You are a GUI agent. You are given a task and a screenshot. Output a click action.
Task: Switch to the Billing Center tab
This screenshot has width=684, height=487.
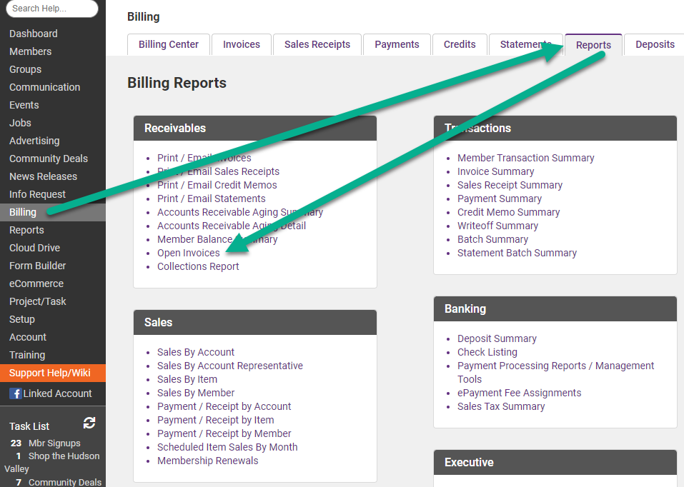[x=169, y=44]
